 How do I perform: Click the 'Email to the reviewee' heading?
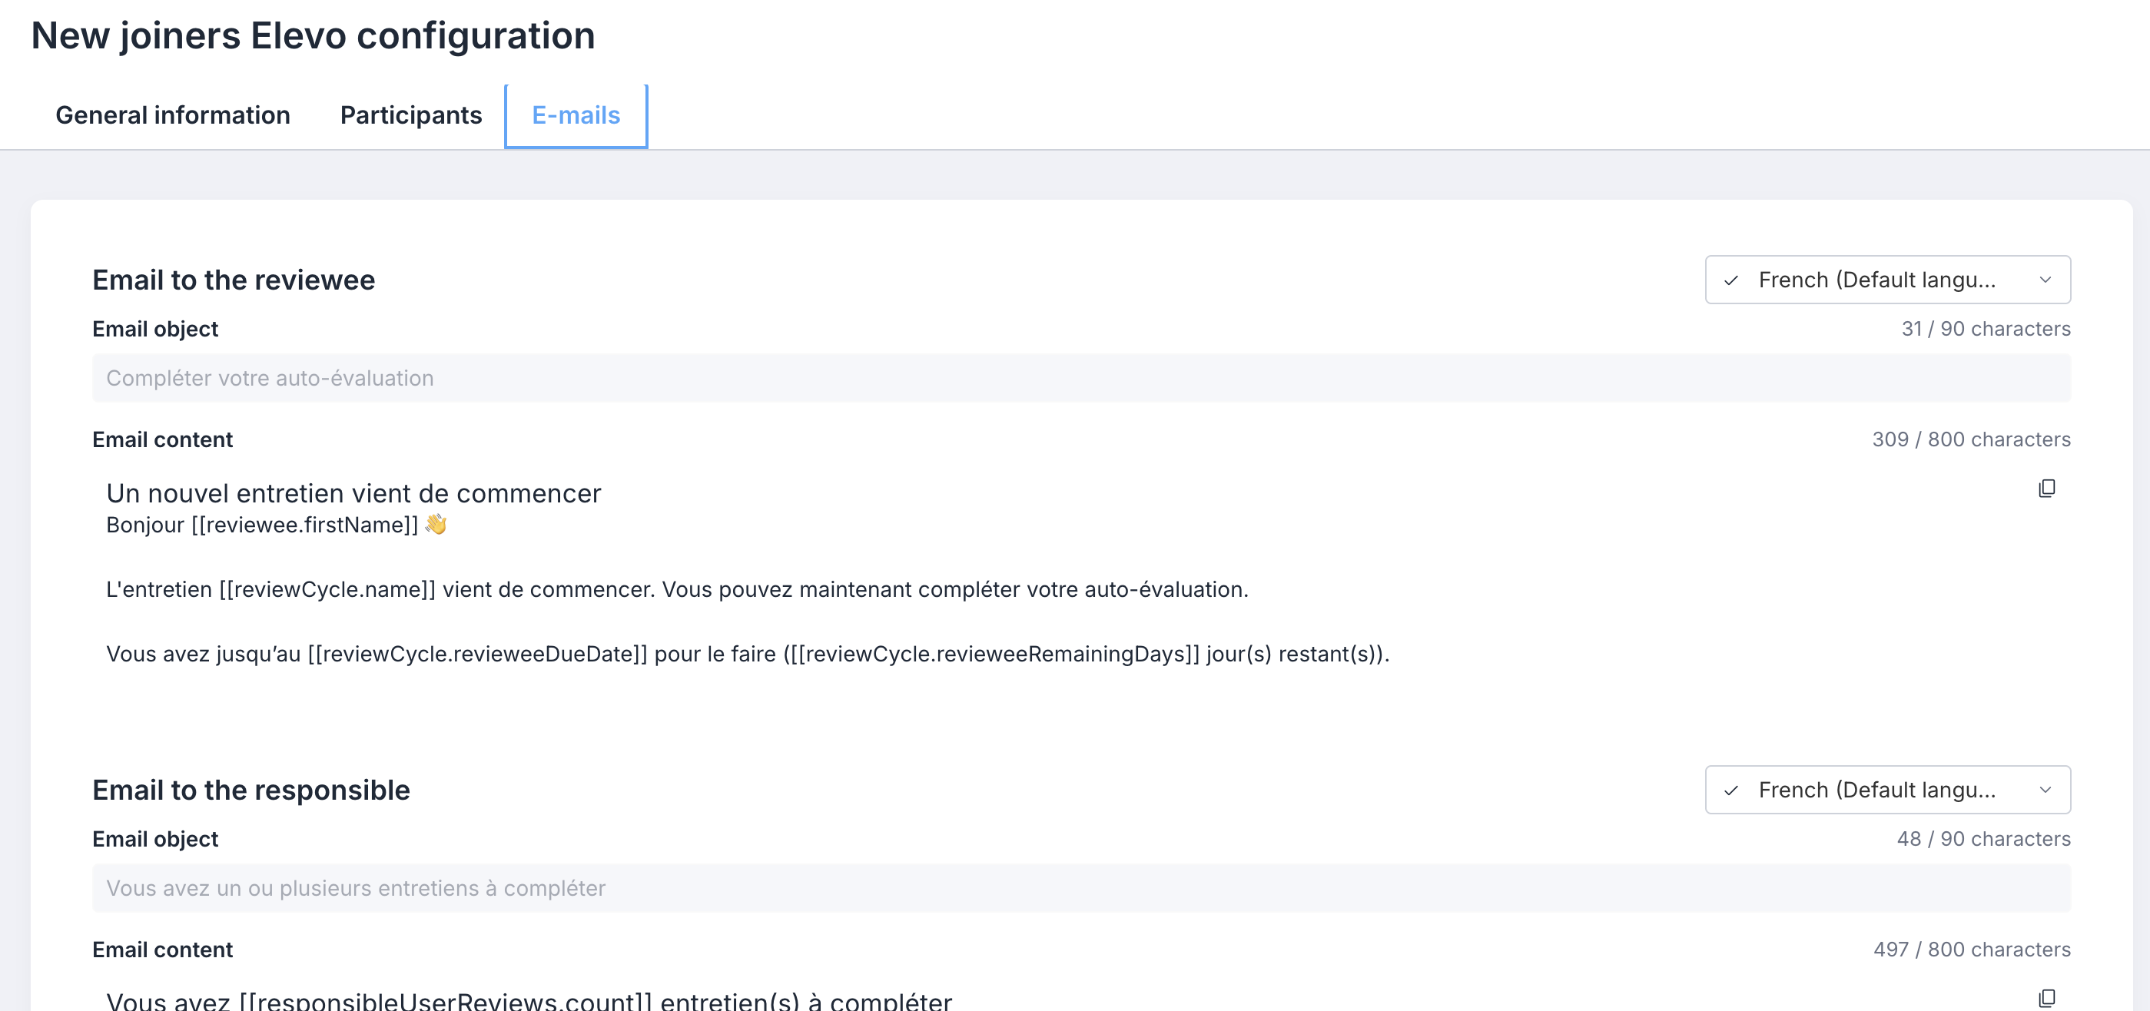(x=234, y=280)
